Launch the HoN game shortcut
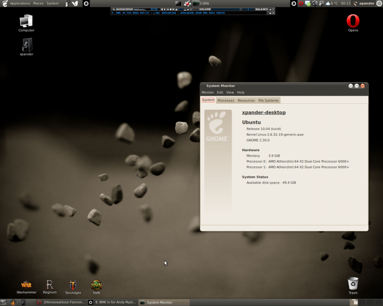 [96, 287]
